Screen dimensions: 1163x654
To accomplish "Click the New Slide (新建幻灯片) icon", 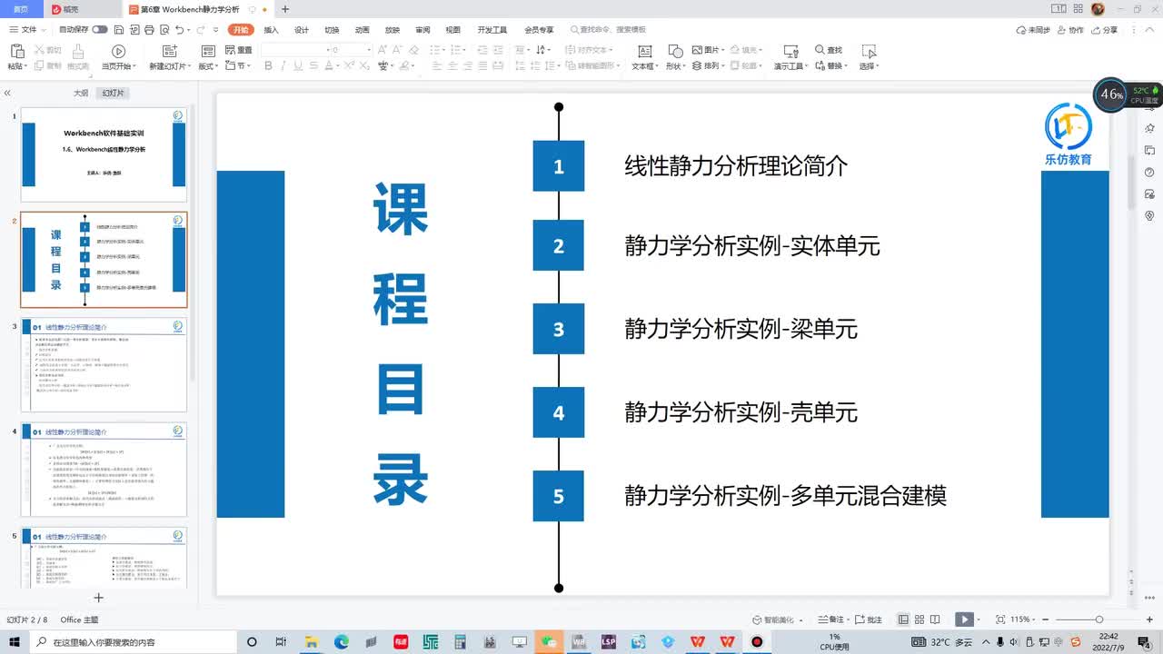I will (169, 51).
